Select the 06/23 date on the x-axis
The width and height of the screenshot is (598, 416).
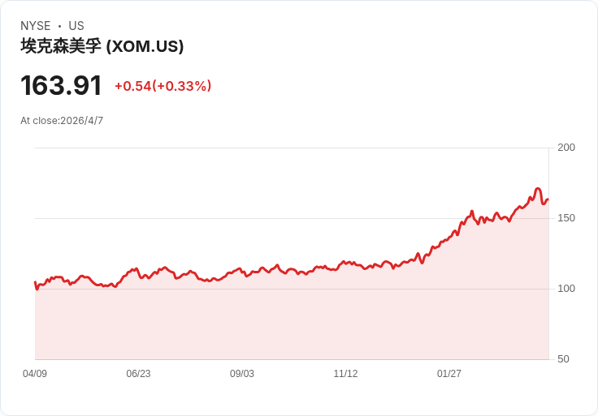138,374
